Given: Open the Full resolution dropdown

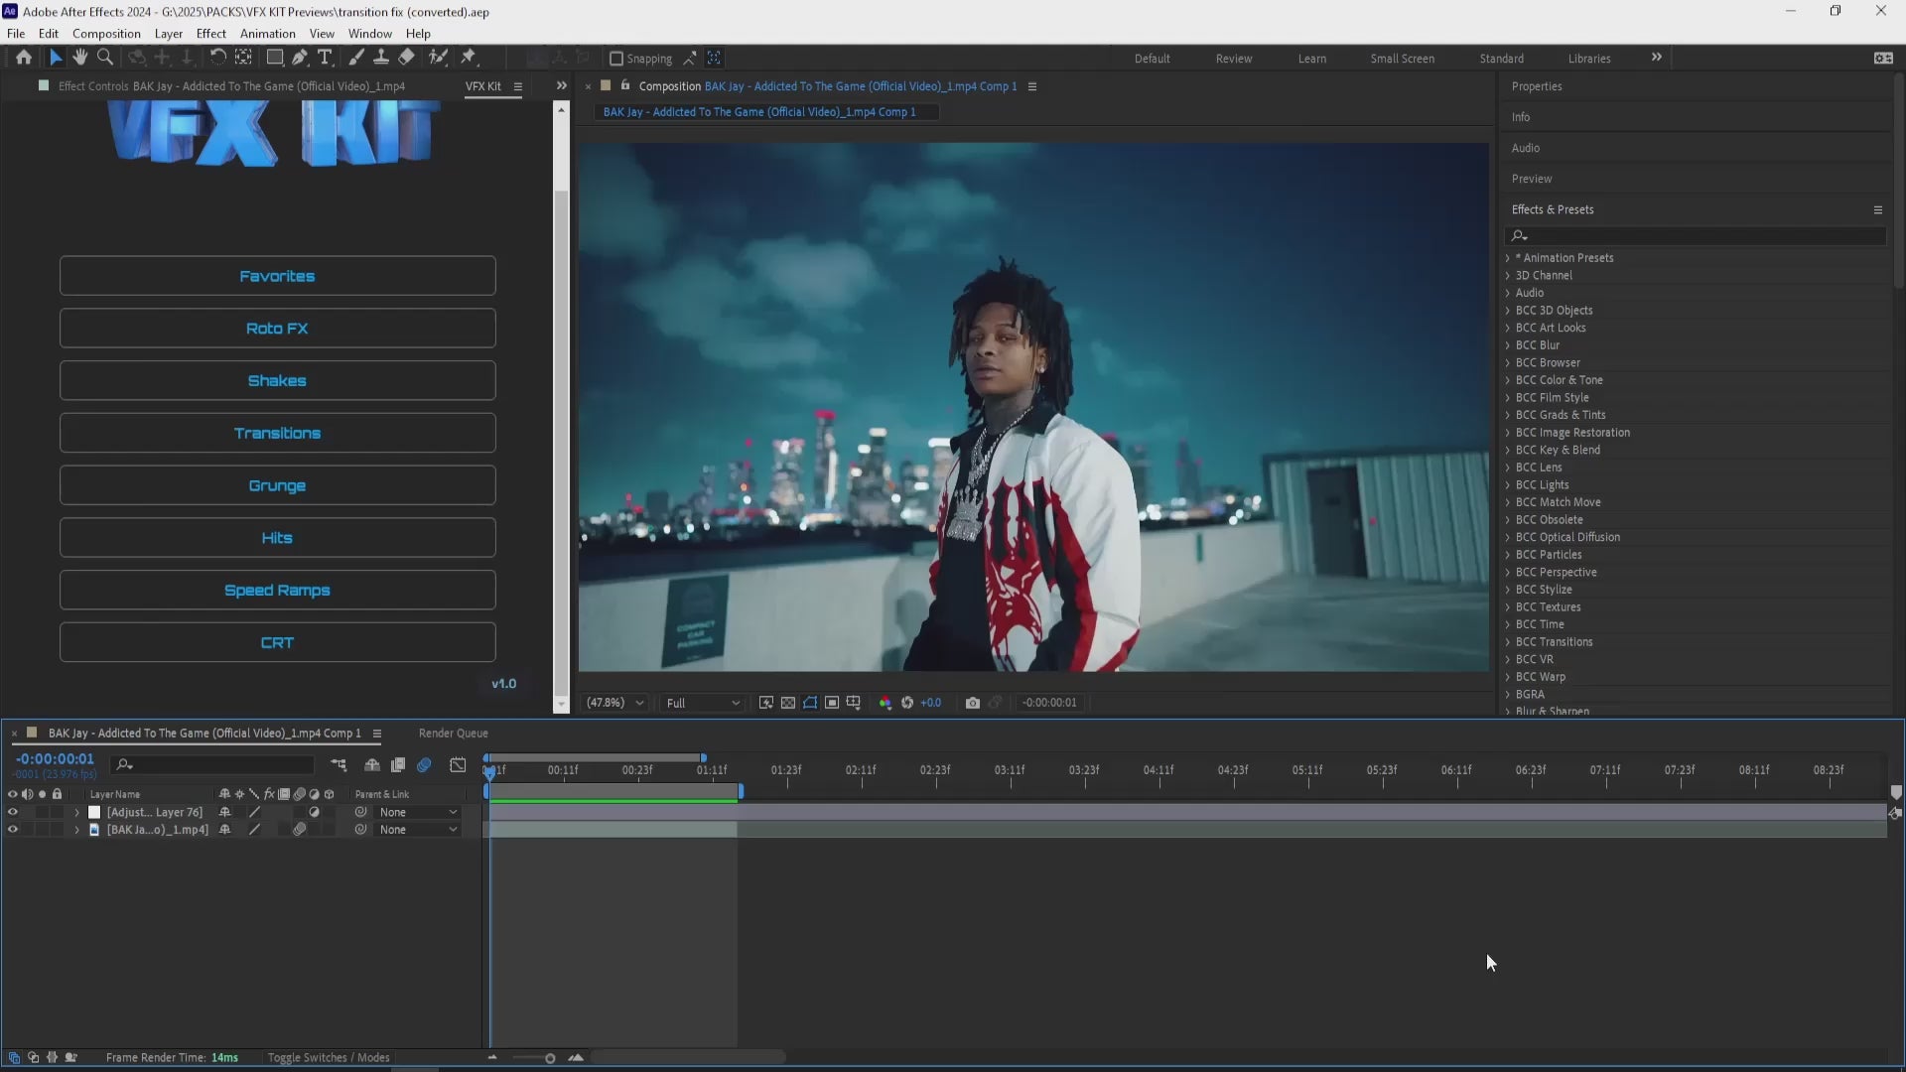Looking at the screenshot, I should coord(703,703).
